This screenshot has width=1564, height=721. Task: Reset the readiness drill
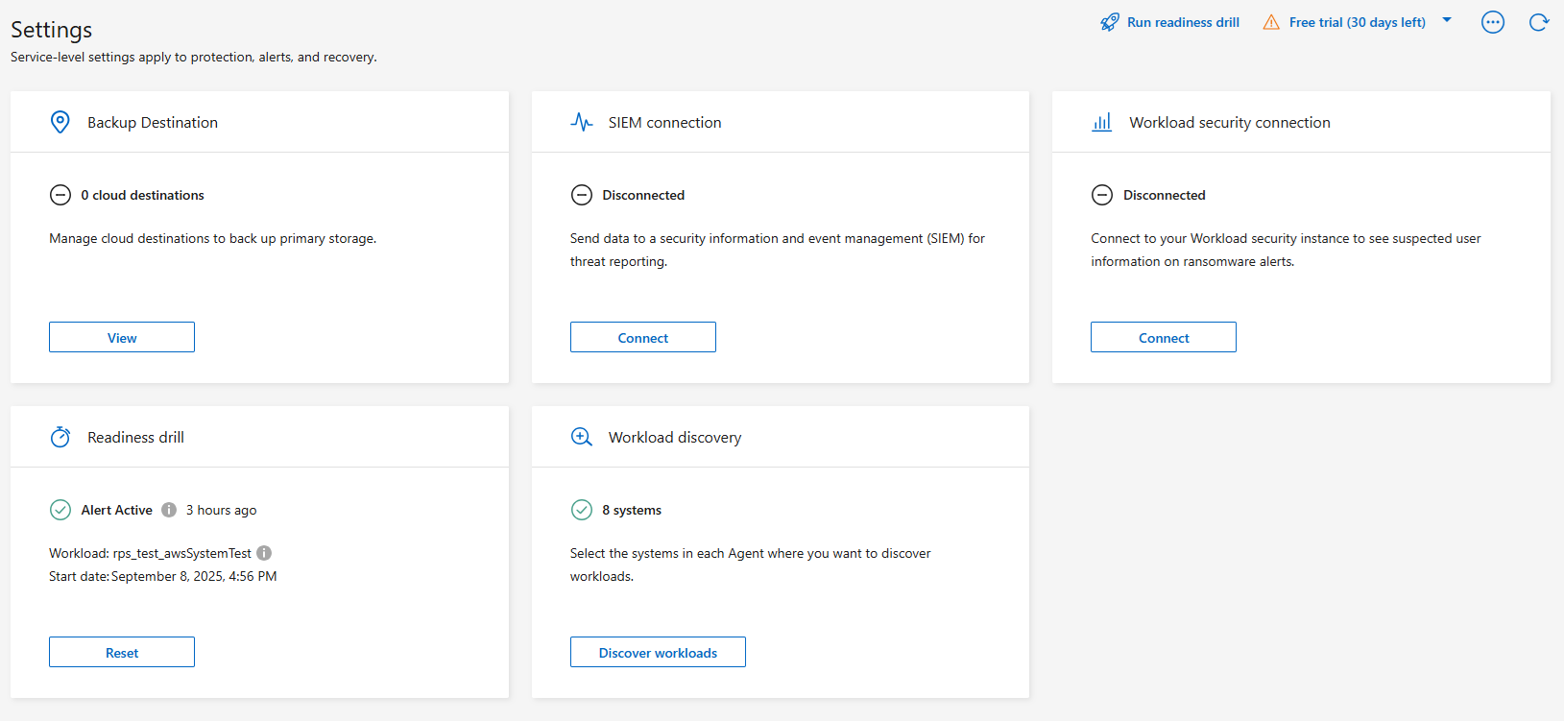[122, 653]
